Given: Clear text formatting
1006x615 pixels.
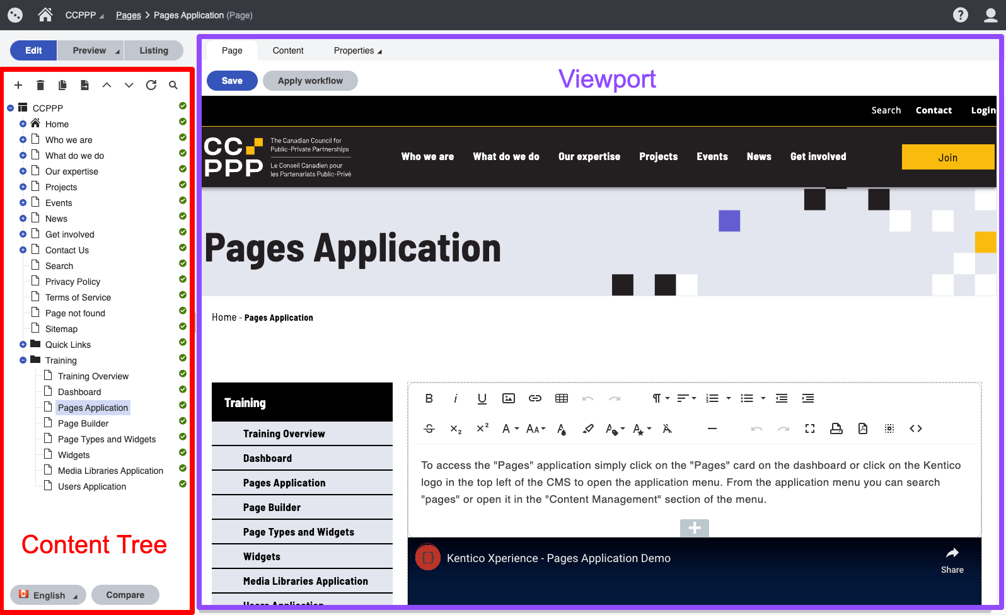Looking at the screenshot, I should pyautogui.click(x=667, y=428).
